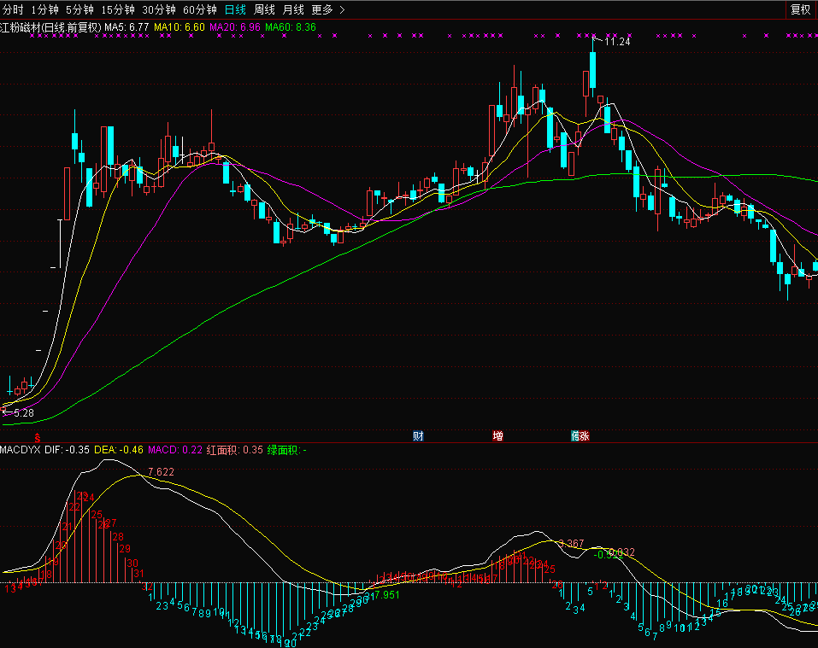818x648 pixels.
Task: Expand the 更多 more-periods menu
Action: tap(328, 9)
